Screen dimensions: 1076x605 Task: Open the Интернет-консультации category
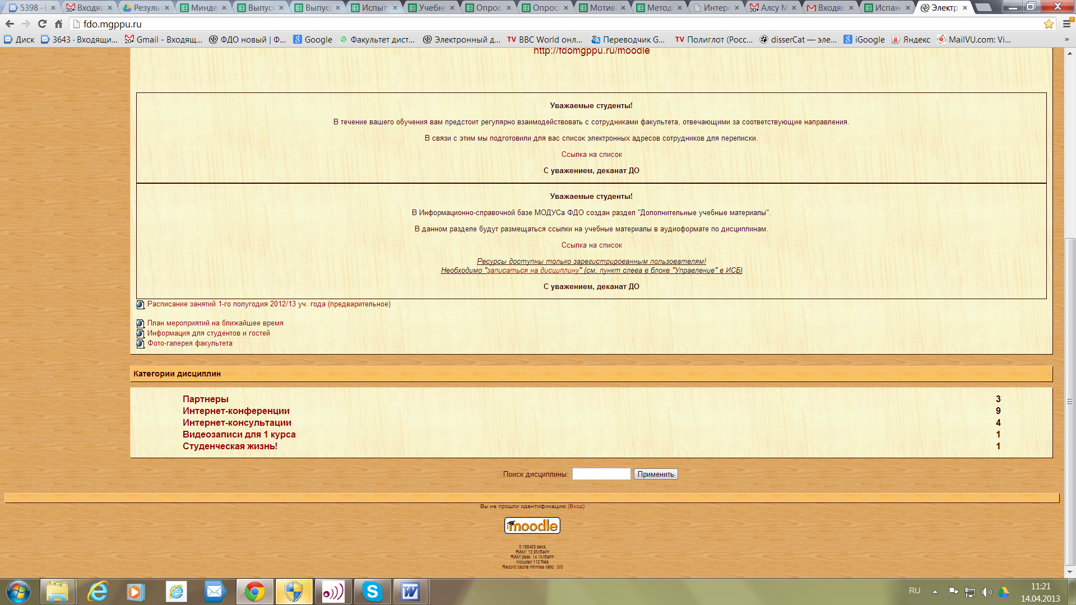pyautogui.click(x=237, y=423)
